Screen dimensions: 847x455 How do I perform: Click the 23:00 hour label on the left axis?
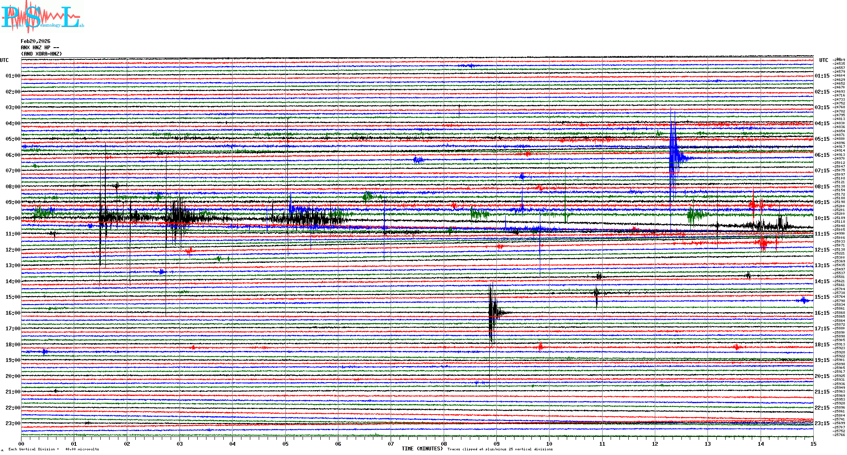[x=13, y=423]
